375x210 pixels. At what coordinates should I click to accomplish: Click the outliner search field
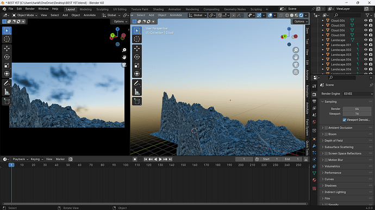click(347, 15)
